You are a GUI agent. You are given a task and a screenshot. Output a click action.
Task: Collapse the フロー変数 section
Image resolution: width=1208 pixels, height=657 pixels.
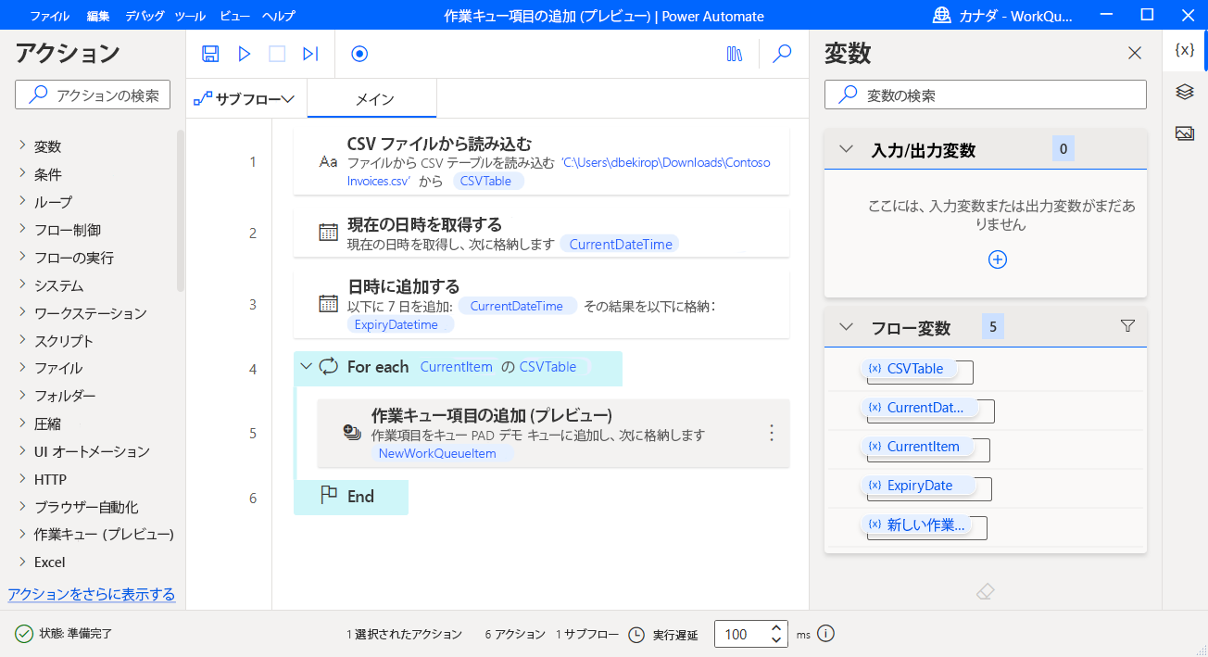point(846,326)
